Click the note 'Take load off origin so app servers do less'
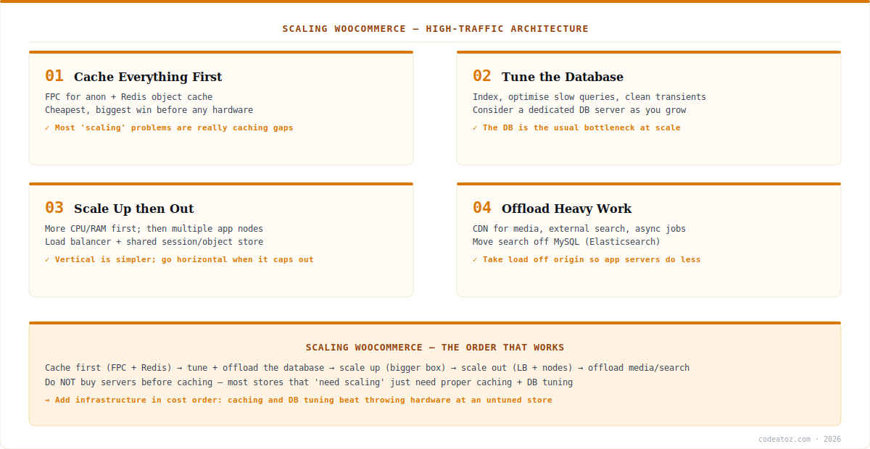 point(587,259)
